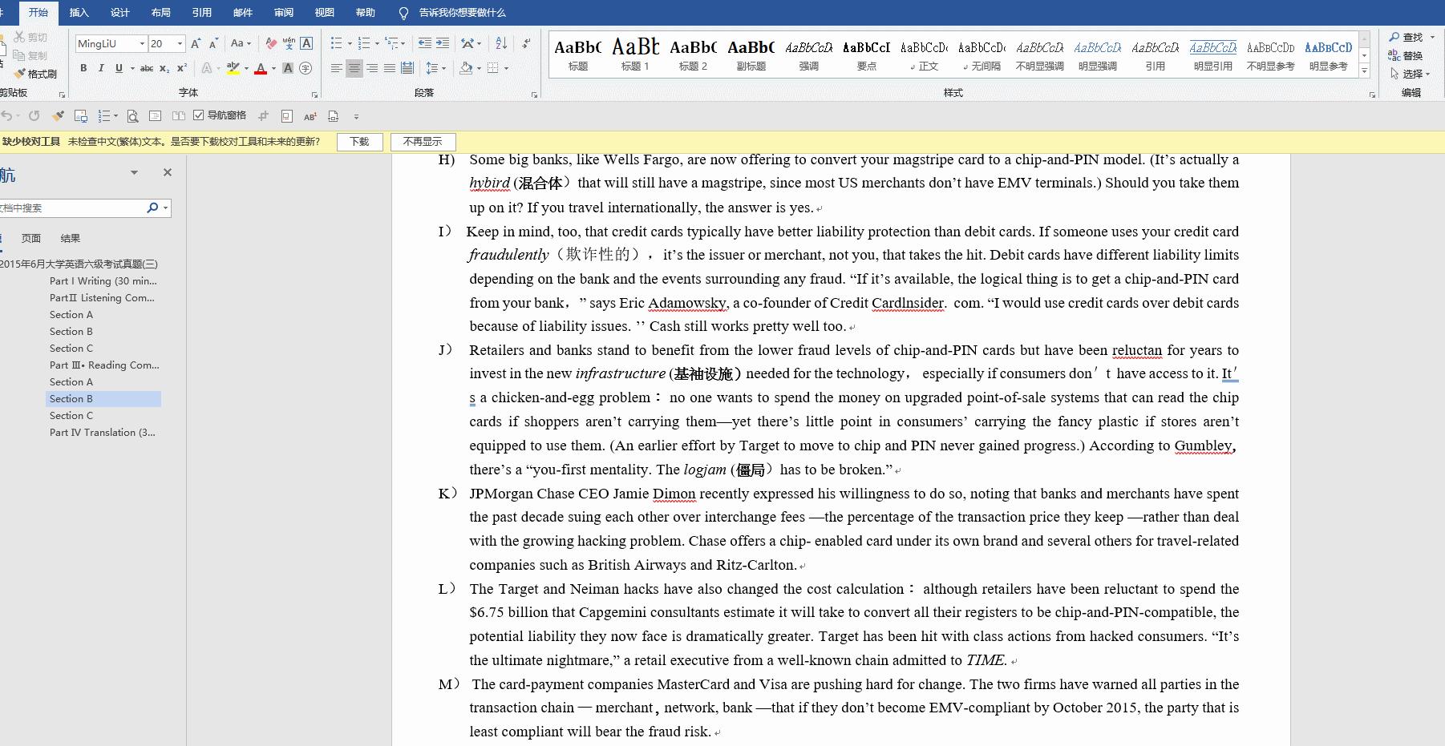Go to Part I Writing heading in navigation
Image resolution: width=1445 pixels, height=746 pixels.
[x=103, y=281]
